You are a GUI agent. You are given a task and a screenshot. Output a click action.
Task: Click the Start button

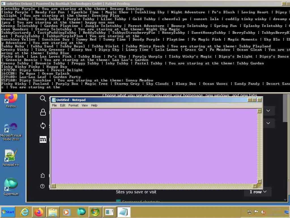click(8, 212)
